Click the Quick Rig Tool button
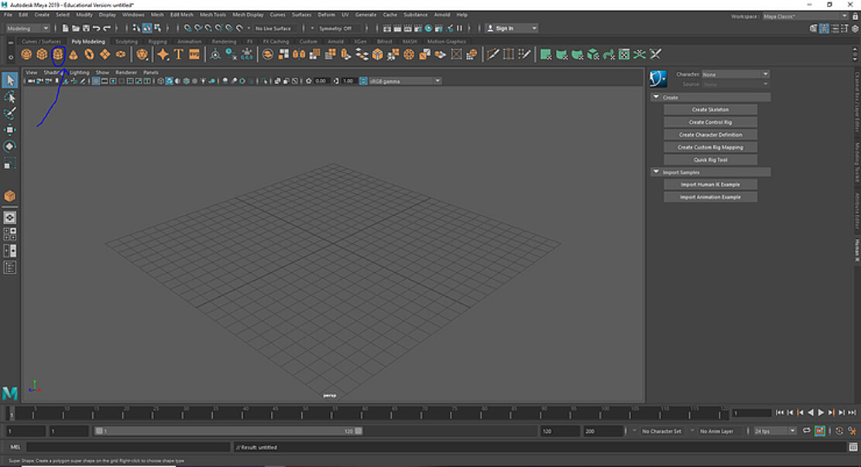Screen dimensions: 861x467 pyautogui.click(x=710, y=159)
